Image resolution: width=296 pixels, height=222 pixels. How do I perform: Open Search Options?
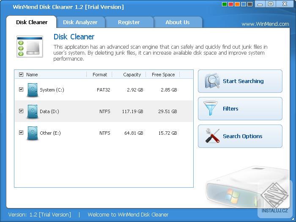tap(240, 136)
